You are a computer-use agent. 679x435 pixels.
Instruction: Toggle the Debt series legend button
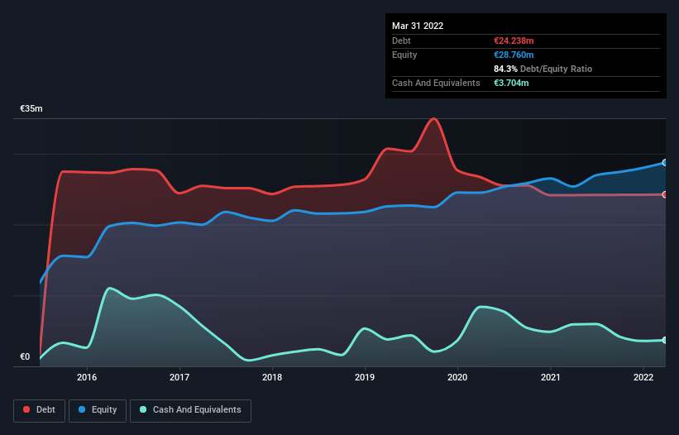click(x=39, y=410)
